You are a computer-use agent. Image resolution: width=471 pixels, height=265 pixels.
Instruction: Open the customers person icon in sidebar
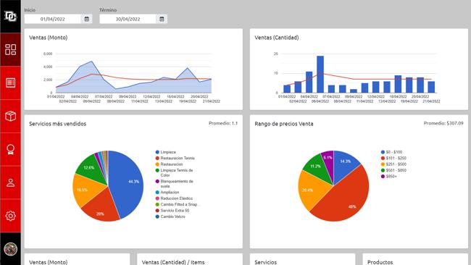coord(11,182)
